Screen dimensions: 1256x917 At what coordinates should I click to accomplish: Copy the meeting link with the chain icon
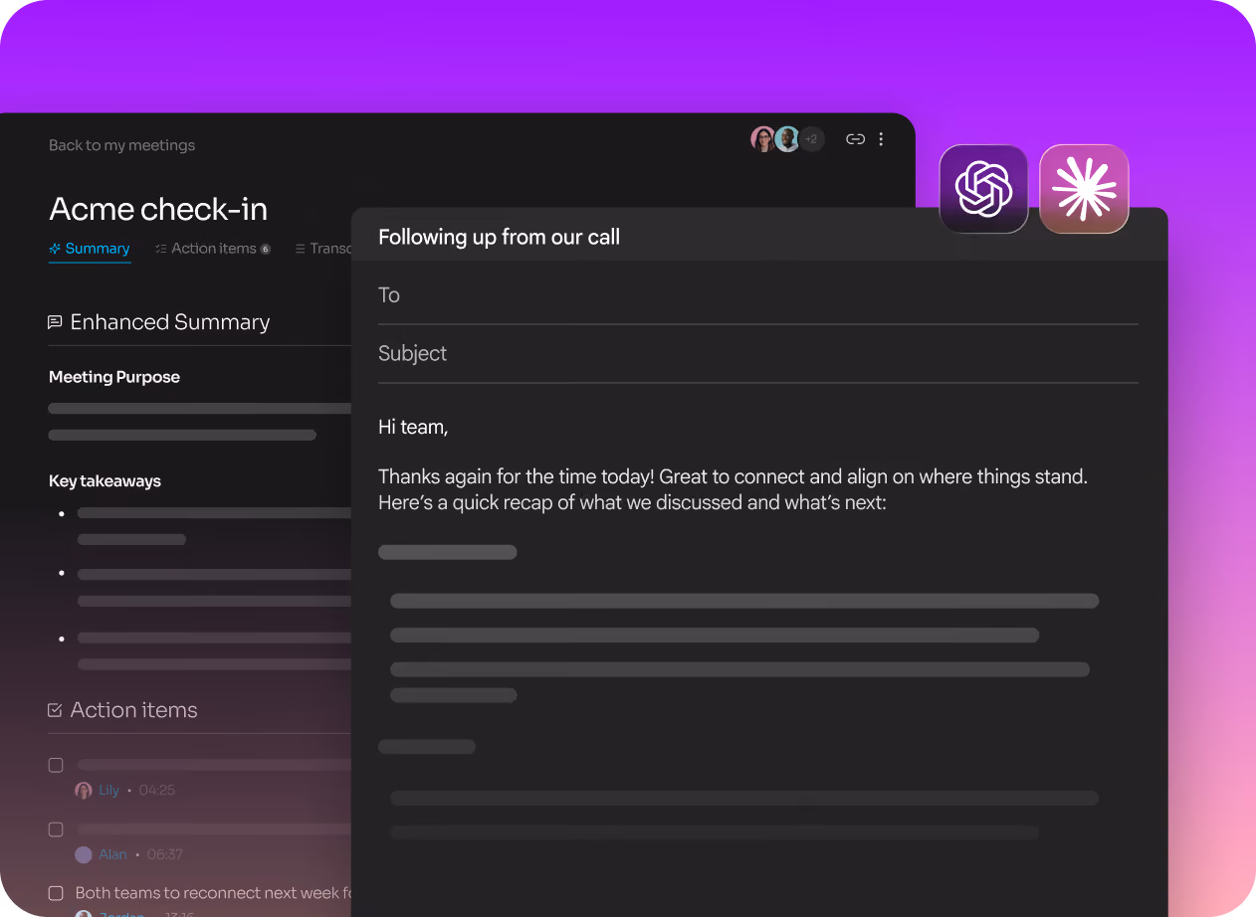tap(855, 139)
